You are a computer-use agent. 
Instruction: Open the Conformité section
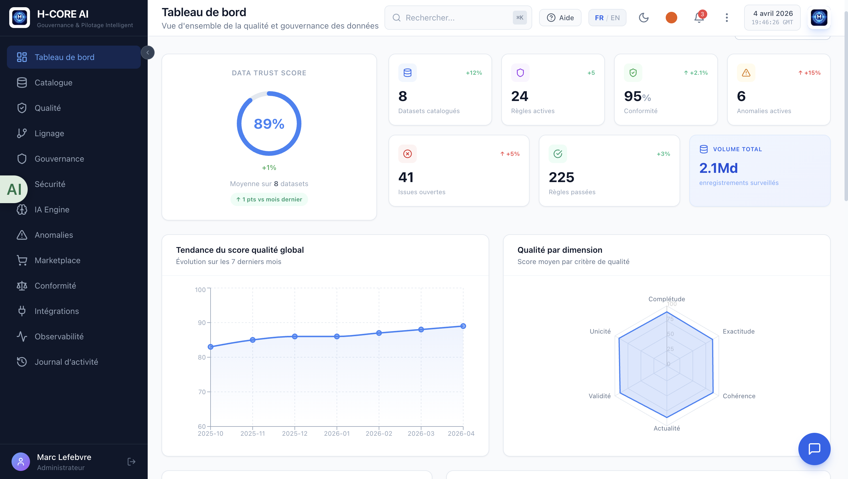pos(55,285)
